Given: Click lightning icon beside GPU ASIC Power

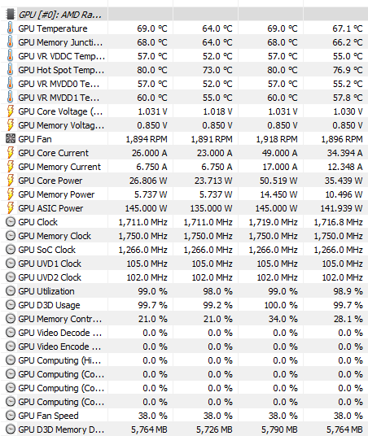Looking at the screenshot, I should point(11,208).
